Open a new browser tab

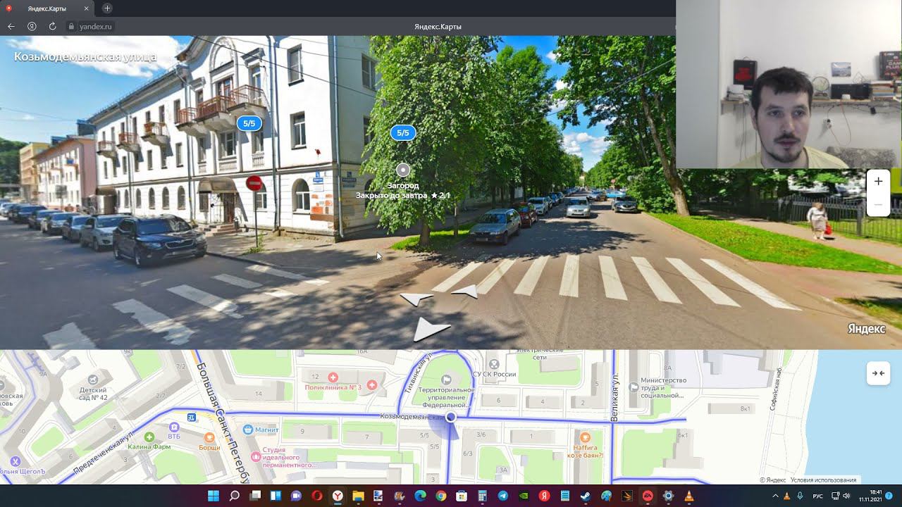(x=107, y=8)
